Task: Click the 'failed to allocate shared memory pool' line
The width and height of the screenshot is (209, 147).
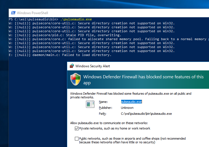Action: coord(113,39)
